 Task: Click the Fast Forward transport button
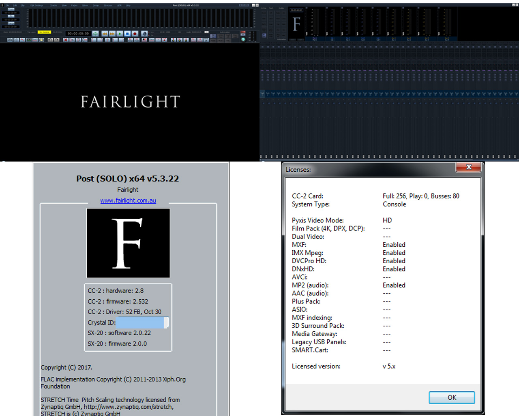coord(112,34)
